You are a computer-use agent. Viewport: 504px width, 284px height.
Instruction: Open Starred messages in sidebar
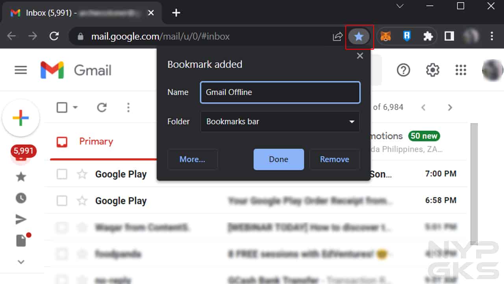tap(21, 177)
